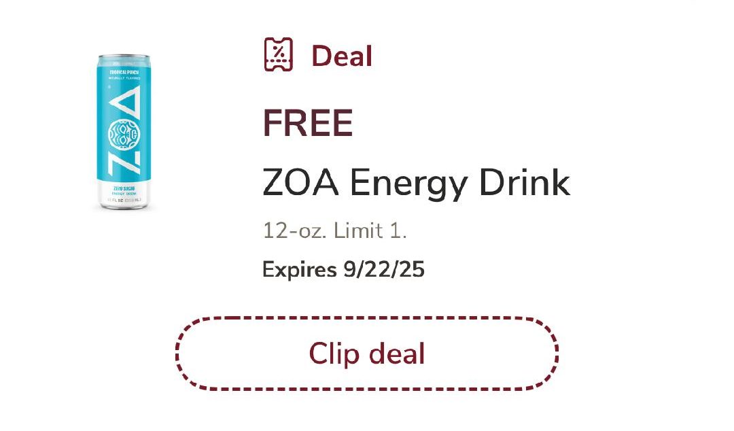Click the Tropical Punch text on the can
Viewport: 734px width, 431px height.
[x=123, y=71]
